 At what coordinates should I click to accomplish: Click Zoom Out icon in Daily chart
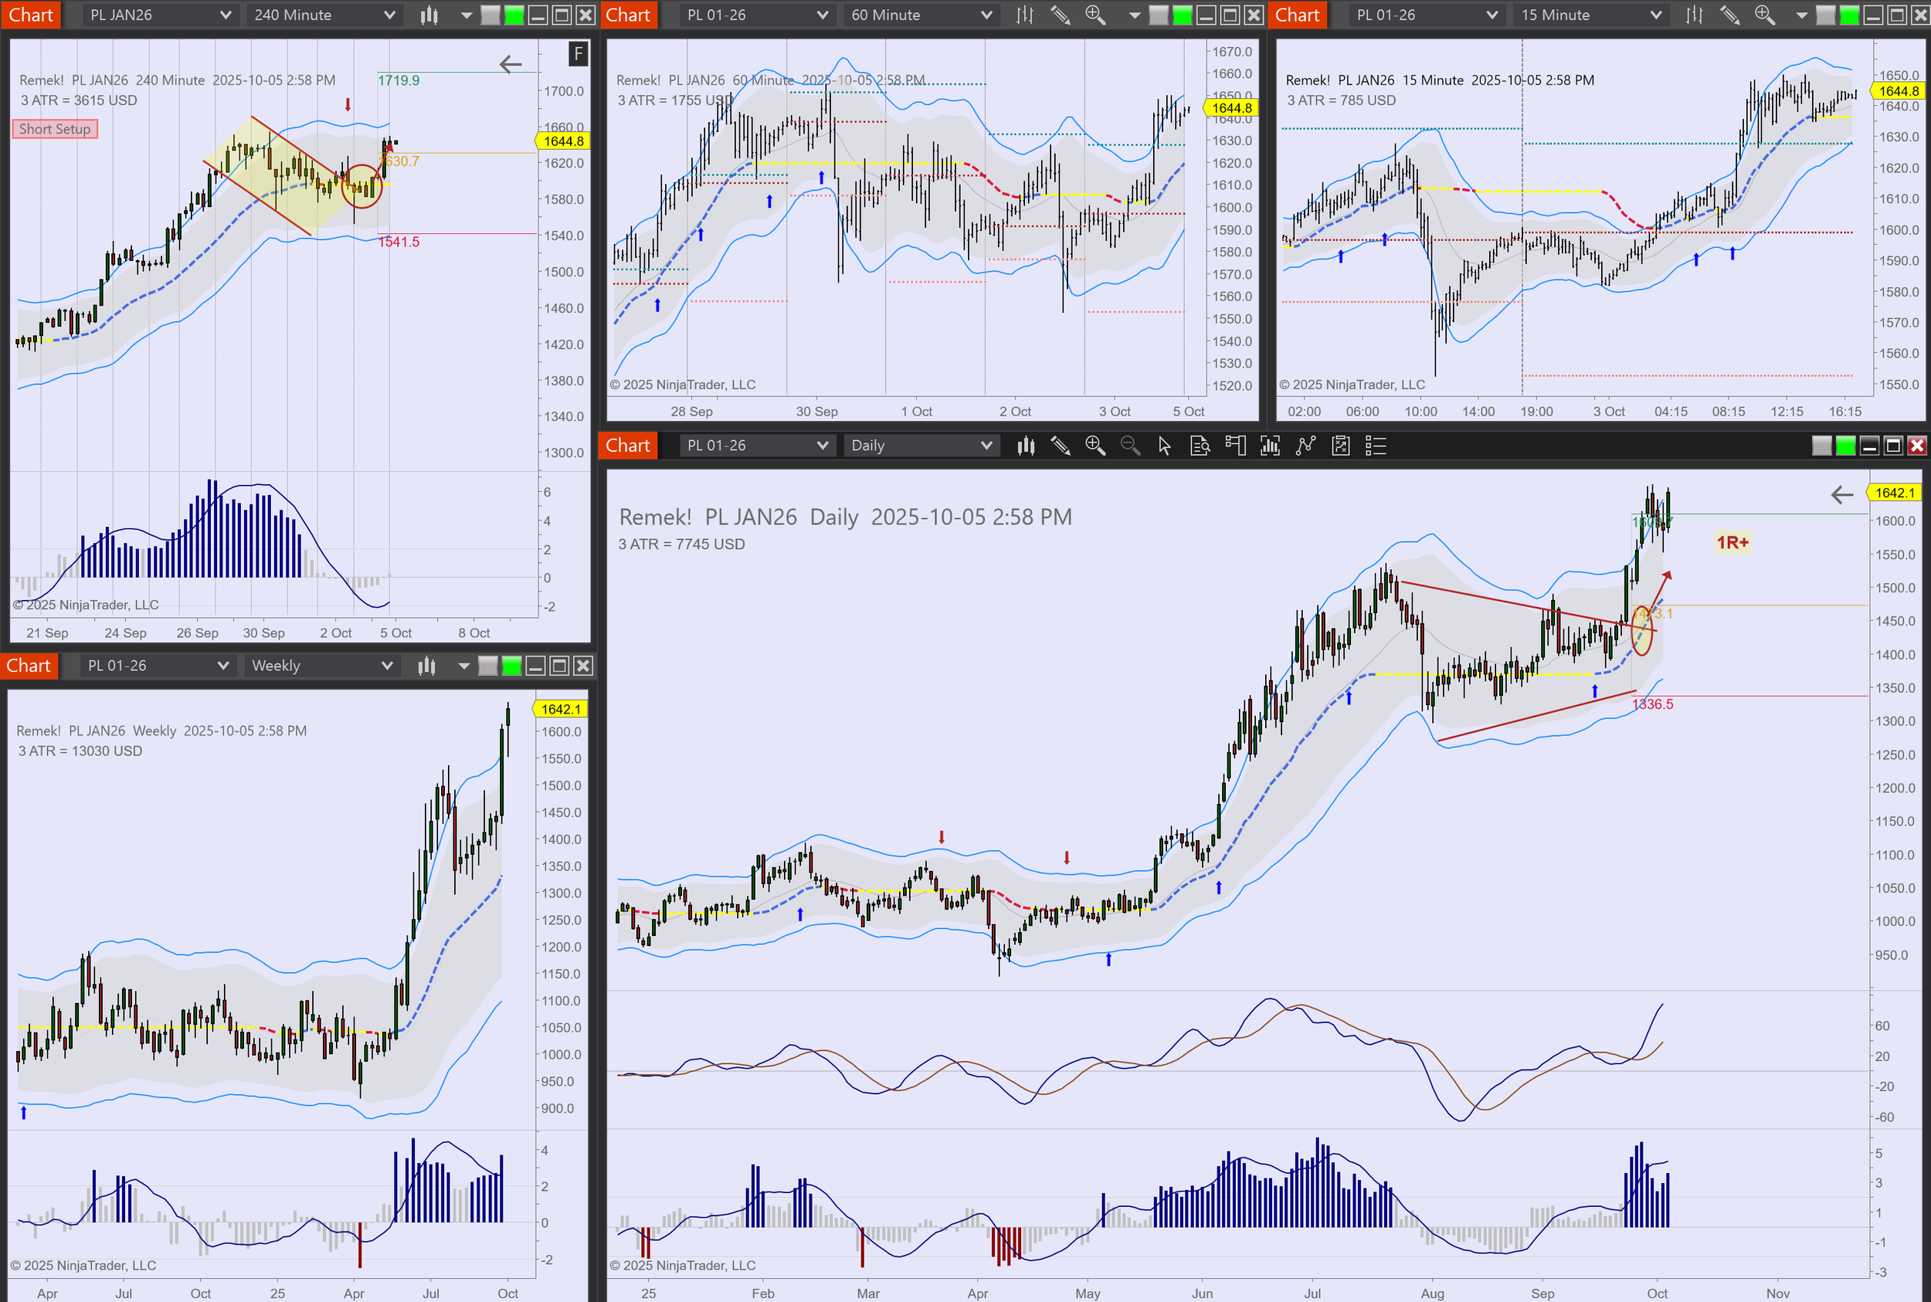[x=1129, y=446]
